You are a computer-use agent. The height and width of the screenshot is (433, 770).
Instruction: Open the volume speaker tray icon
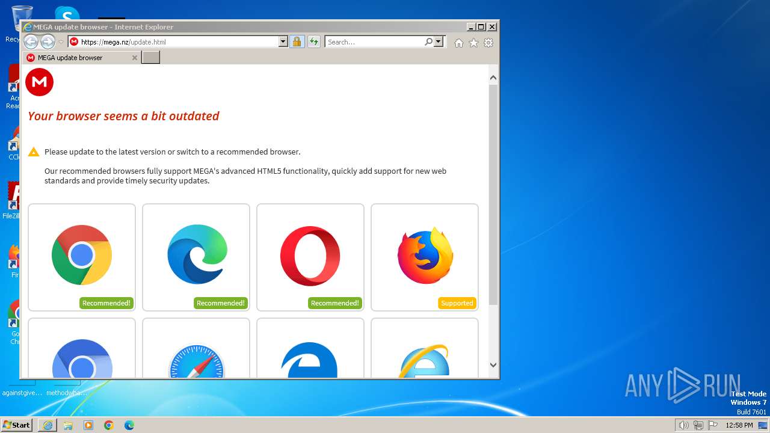click(683, 425)
